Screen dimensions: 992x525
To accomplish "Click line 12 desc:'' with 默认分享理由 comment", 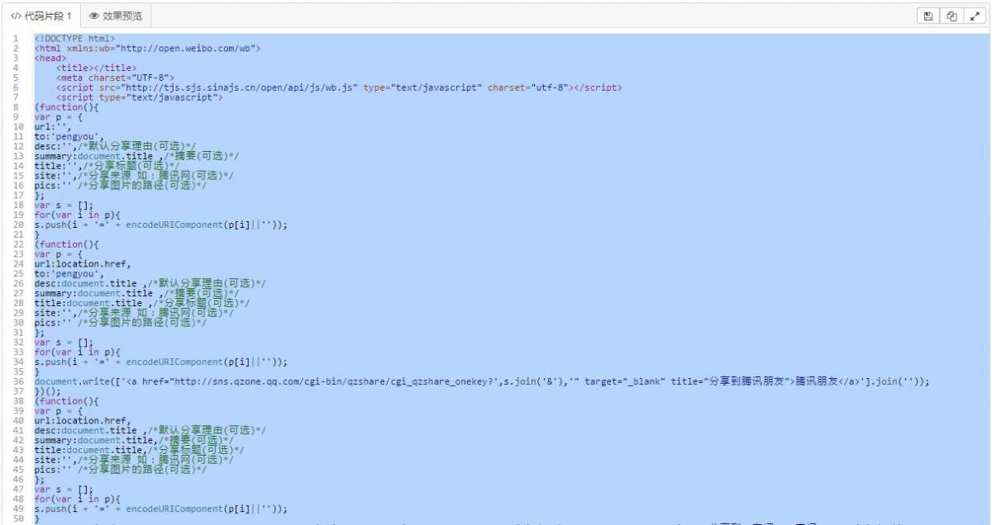I will pyautogui.click(x=116, y=146).
